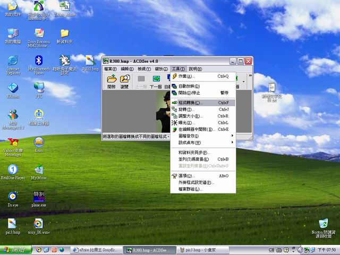Select the MSN Messenger desktop icon
This screenshot has height=255, width=340.
13,120
